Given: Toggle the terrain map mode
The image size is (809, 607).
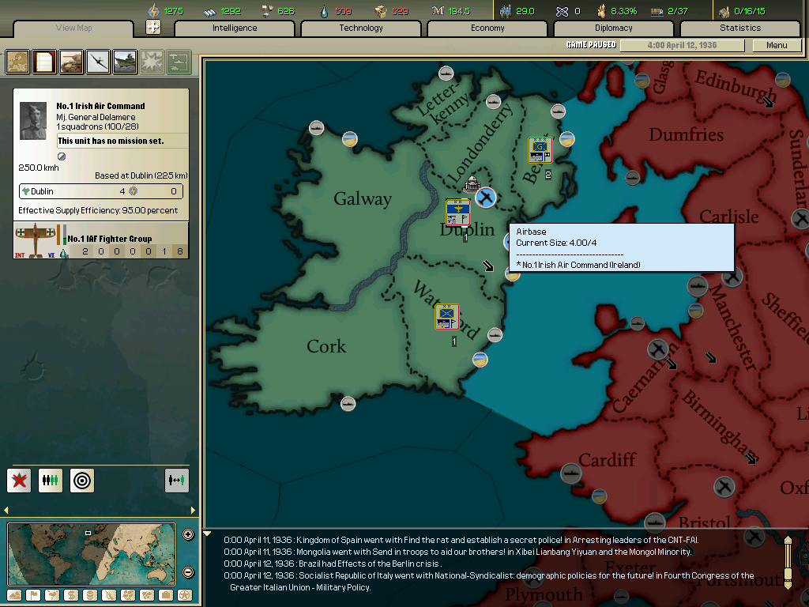Looking at the screenshot, I should pos(14,594).
